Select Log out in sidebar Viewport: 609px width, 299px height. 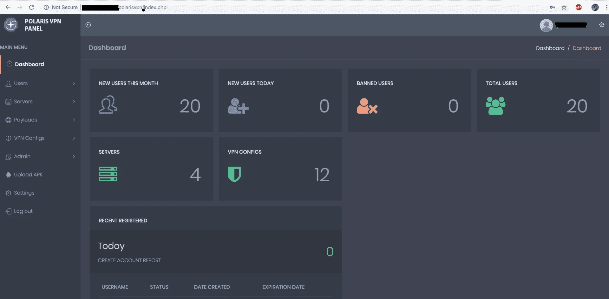(x=40, y=211)
